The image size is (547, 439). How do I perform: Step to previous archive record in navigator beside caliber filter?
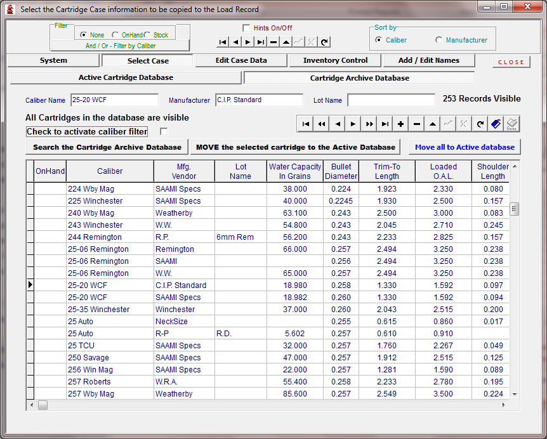click(338, 124)
